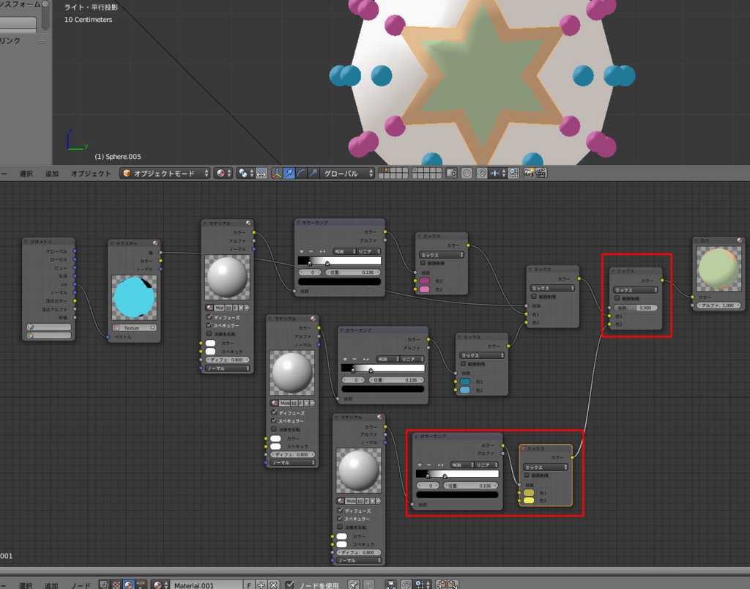Open the Node menu in node editor header
The width and height of the screenshot is (750, 589).
(x=81, y=585)
